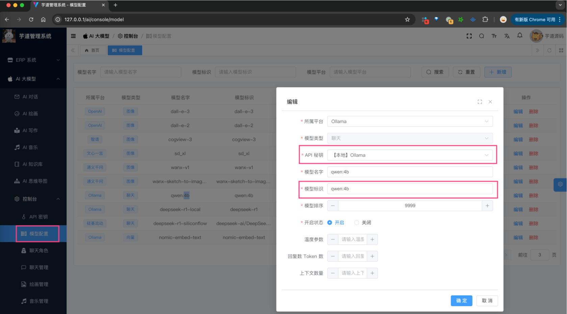
Task: Click the notification bell icon
Action: [520, 36]
